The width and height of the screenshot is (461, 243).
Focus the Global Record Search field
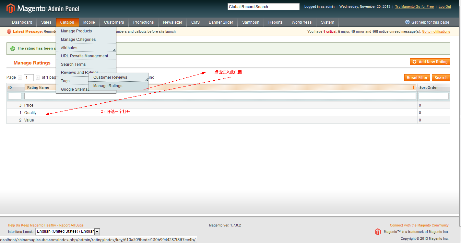pyautogui.click(x=264, y=7)
